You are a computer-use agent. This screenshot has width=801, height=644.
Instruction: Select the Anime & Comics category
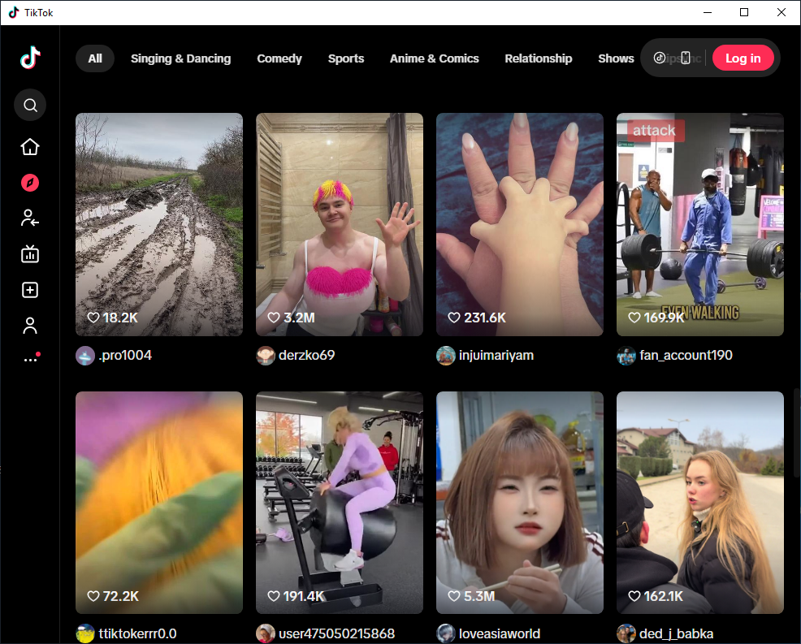(435, 58)
